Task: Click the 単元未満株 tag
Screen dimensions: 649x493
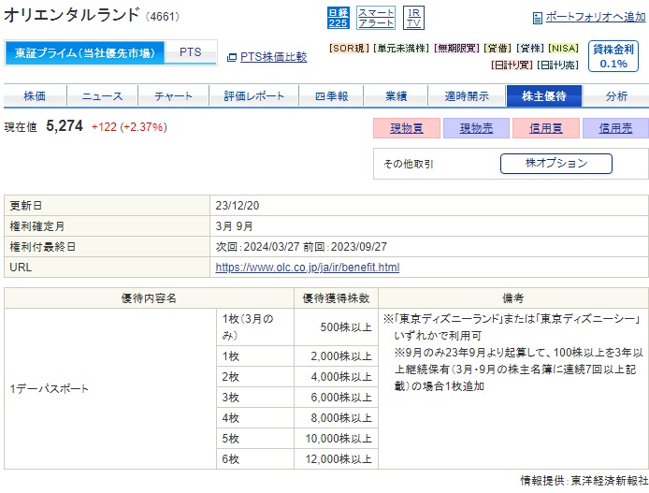Action: coord(401,49)
